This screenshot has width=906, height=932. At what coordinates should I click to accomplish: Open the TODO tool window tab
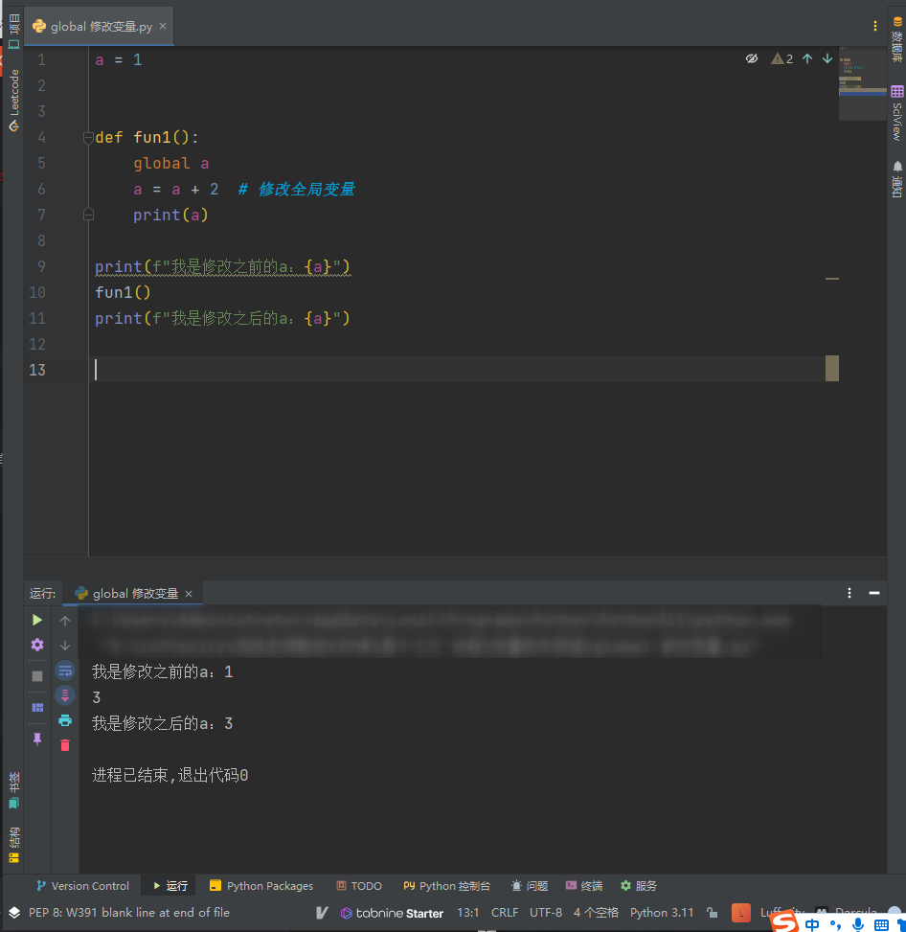(x=359, y=886)
